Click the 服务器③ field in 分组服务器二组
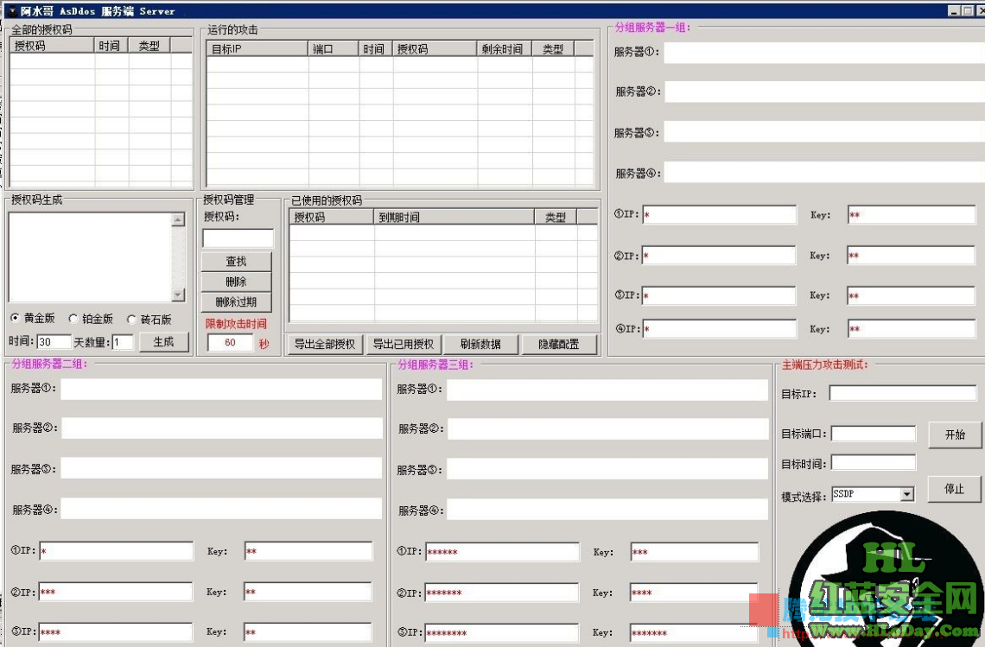Viewport: 985px width, 647px height. coord(221,468)
